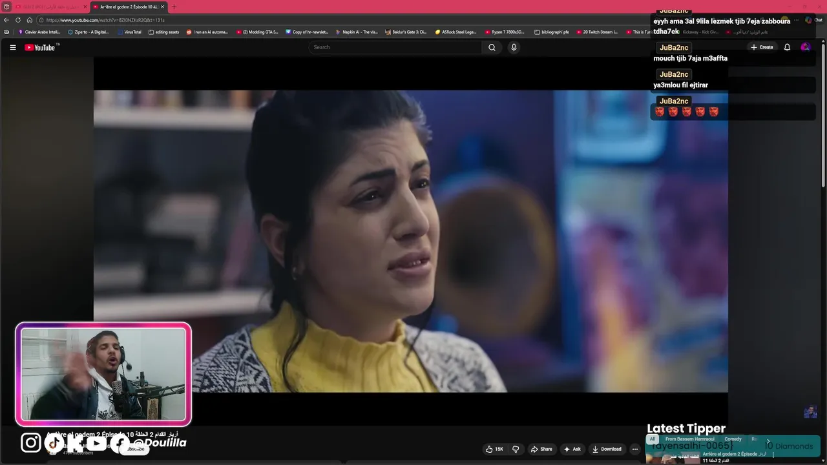Download the video
Image resolution: width=827 pixels, height=465 pixels.
[x=607, y=449]
